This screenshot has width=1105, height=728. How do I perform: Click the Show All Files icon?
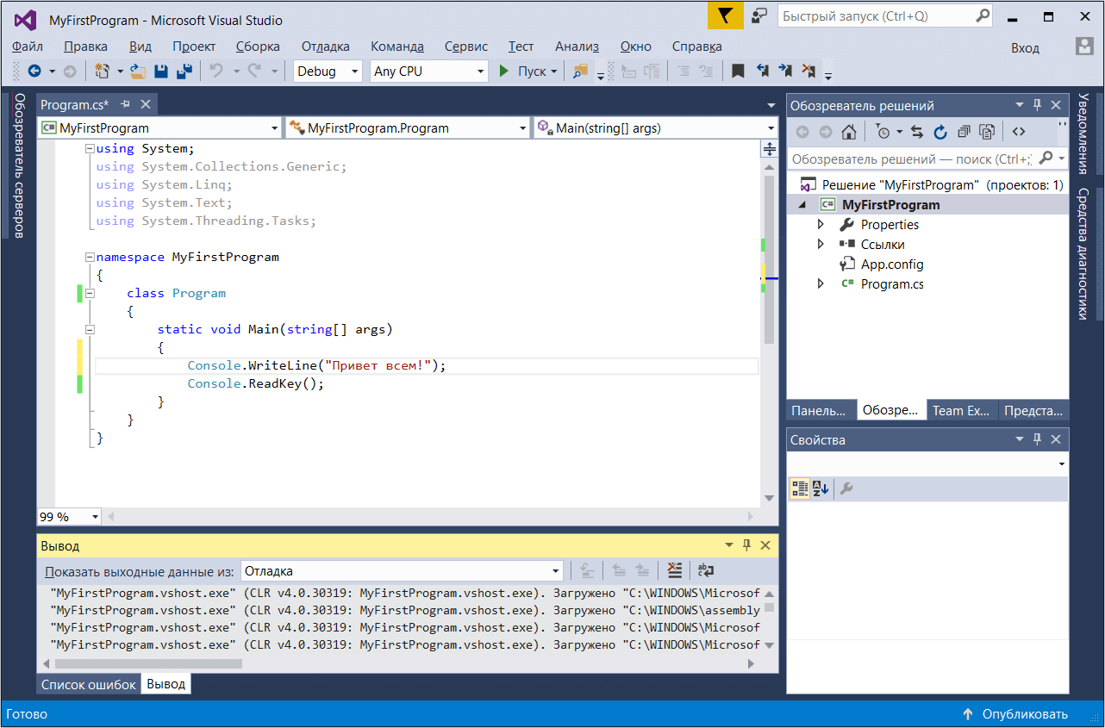coord(987,132)
